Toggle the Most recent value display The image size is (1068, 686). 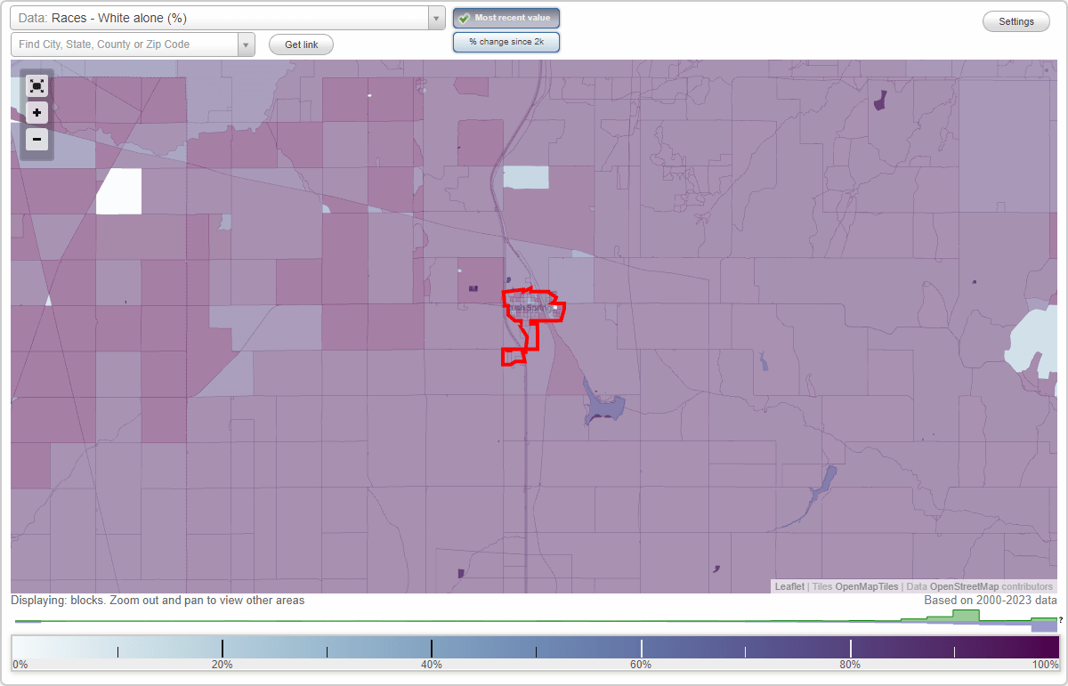point(506,17)
